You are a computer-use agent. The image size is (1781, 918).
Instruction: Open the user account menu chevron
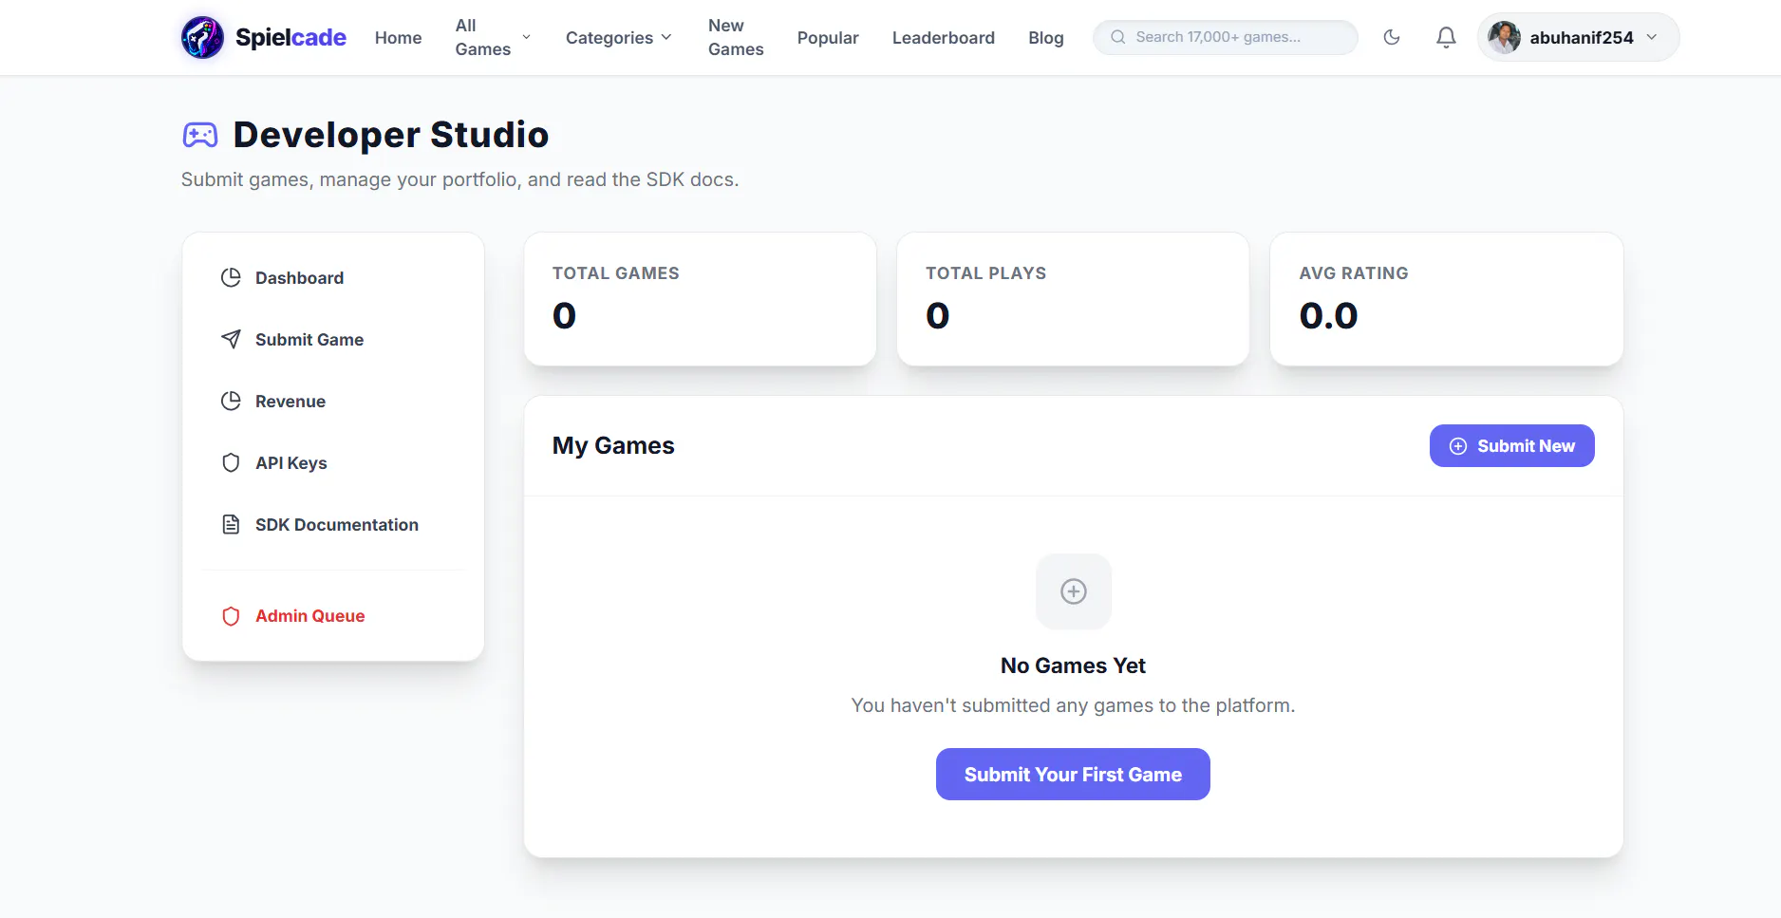pos(1652,37)
